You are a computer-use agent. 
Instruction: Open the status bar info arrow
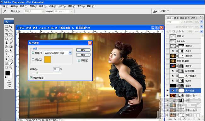60,120
